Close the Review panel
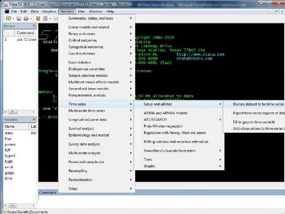 click(x=34, y=26)
